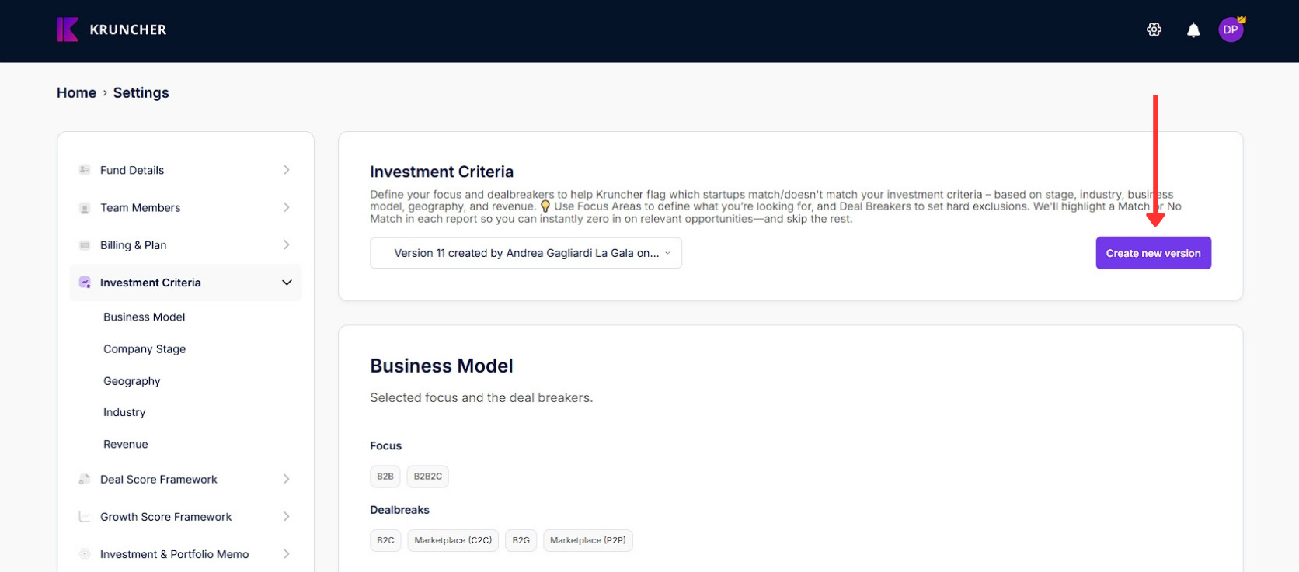Click the B2B2C focus tag
The height and width of the screenshot is (572, 1299).
click(x=428, y=477)
